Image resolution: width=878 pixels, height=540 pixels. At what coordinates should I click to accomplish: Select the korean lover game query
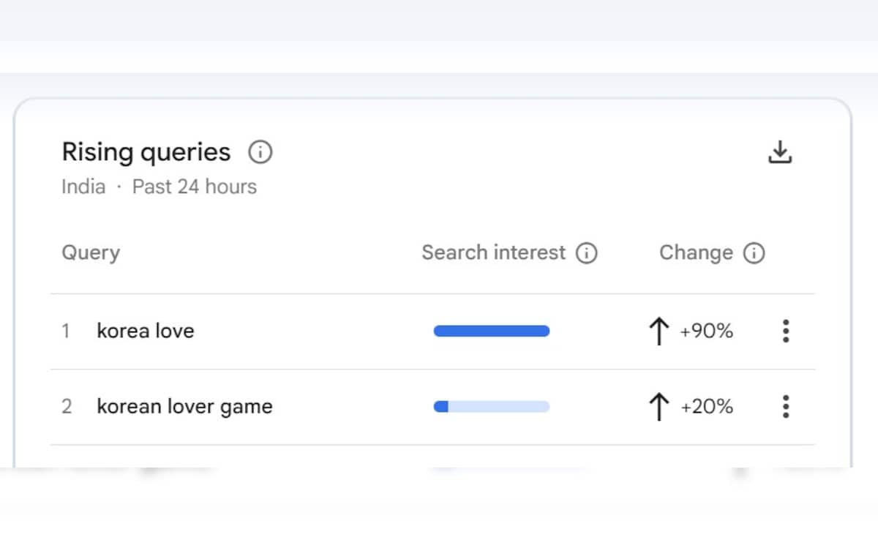click(184, 406)
